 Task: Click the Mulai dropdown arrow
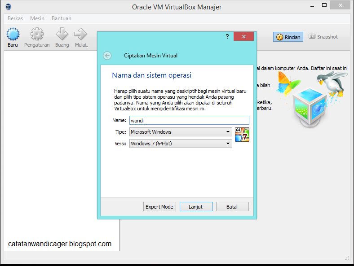pyautogui.click(x=87, y=47)
